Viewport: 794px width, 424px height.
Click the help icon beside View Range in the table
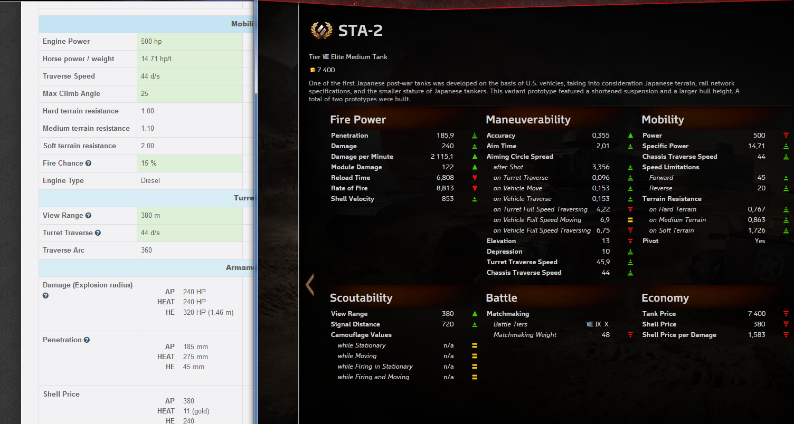tap(88, 216)
